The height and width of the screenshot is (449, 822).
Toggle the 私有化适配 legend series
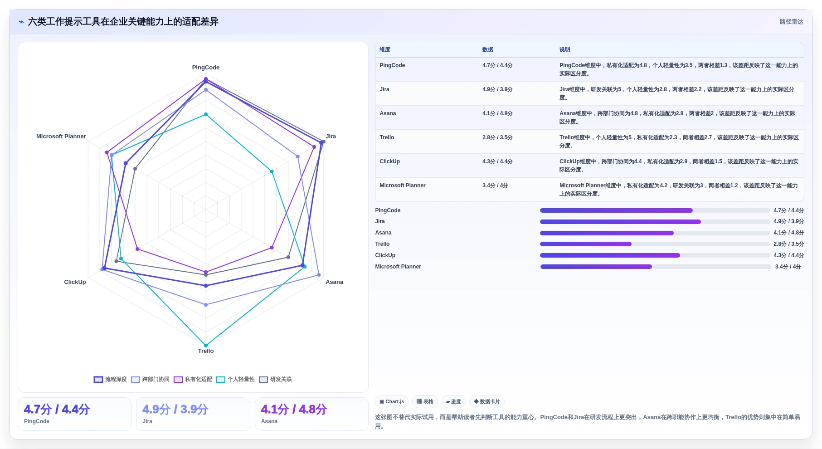193,380
